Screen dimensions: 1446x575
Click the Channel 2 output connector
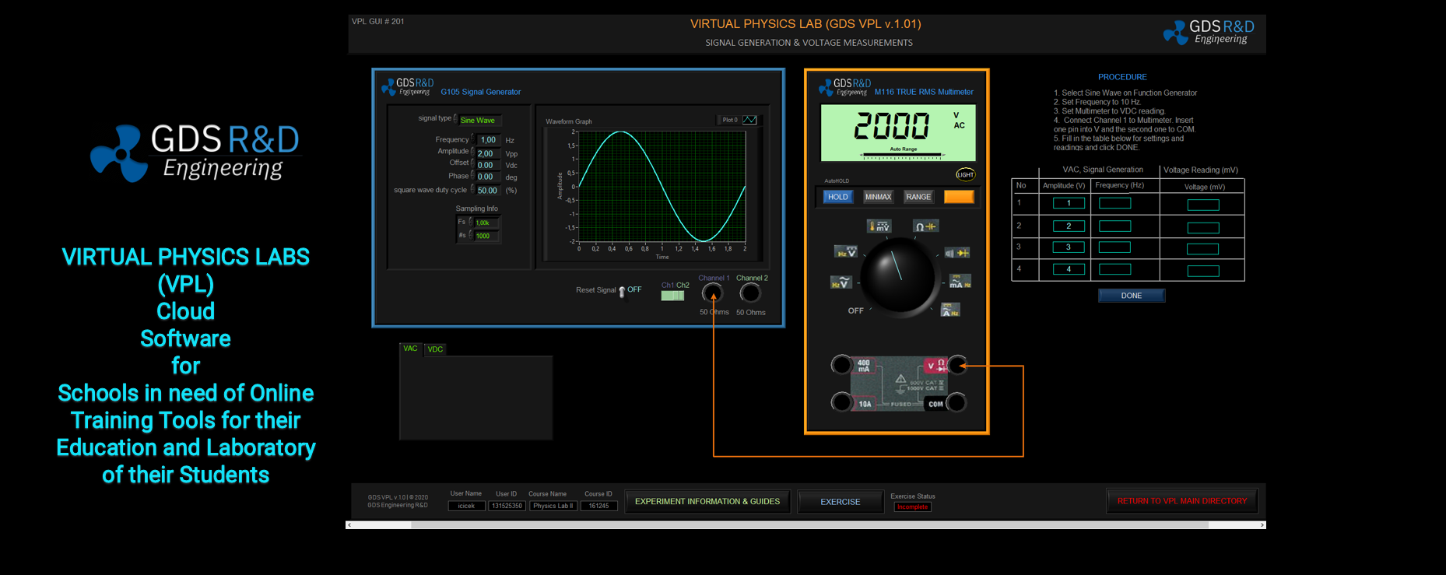click(750, 293)
